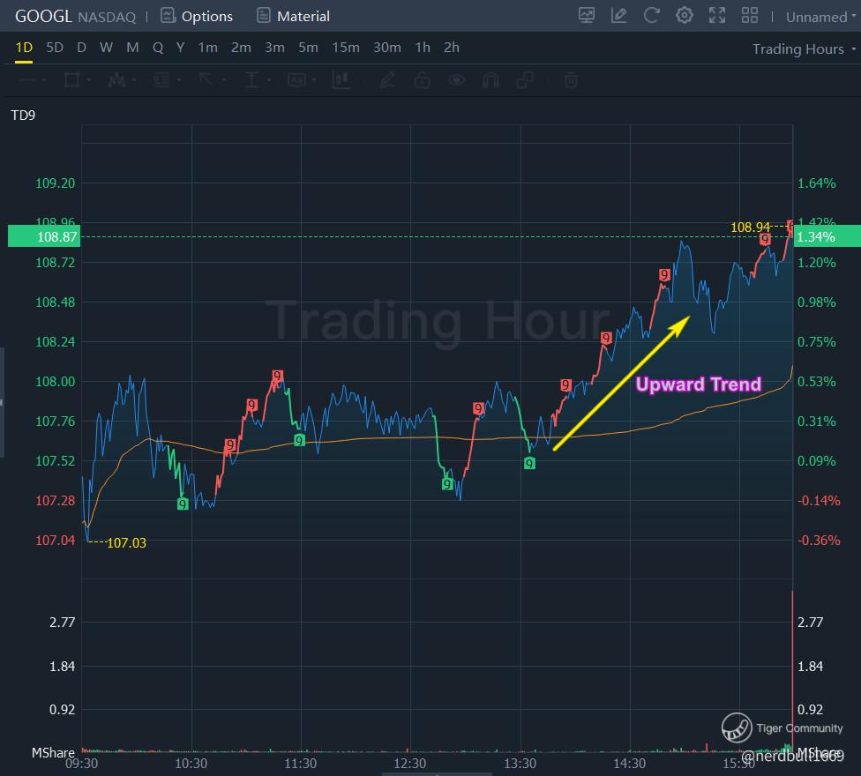Viewport: 861px width, 776px height.
Task: Click the Material text label
Action: tap(303, 17)
